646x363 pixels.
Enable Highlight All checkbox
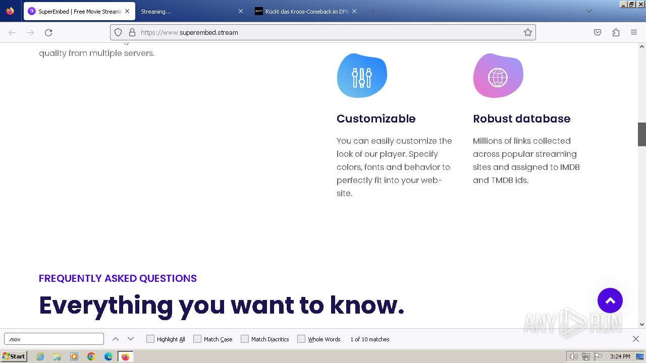150,339
